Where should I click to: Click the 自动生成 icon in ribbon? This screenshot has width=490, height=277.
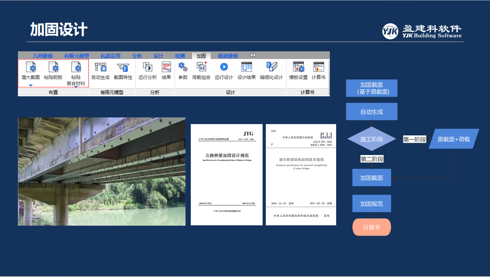(100, 67)
